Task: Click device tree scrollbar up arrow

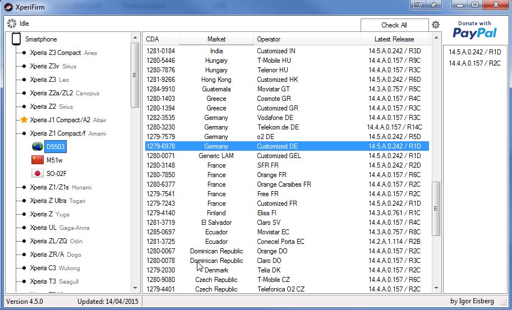Action: tap(135, 38)
